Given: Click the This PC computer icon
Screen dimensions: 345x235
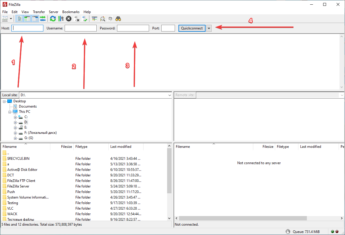Looking at the screenshot, I should pyautogui.click(x=15, y=111).
